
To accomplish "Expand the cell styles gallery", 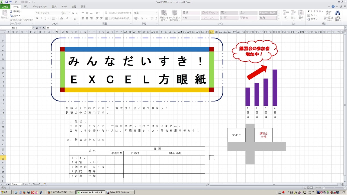I will point(279,19).
